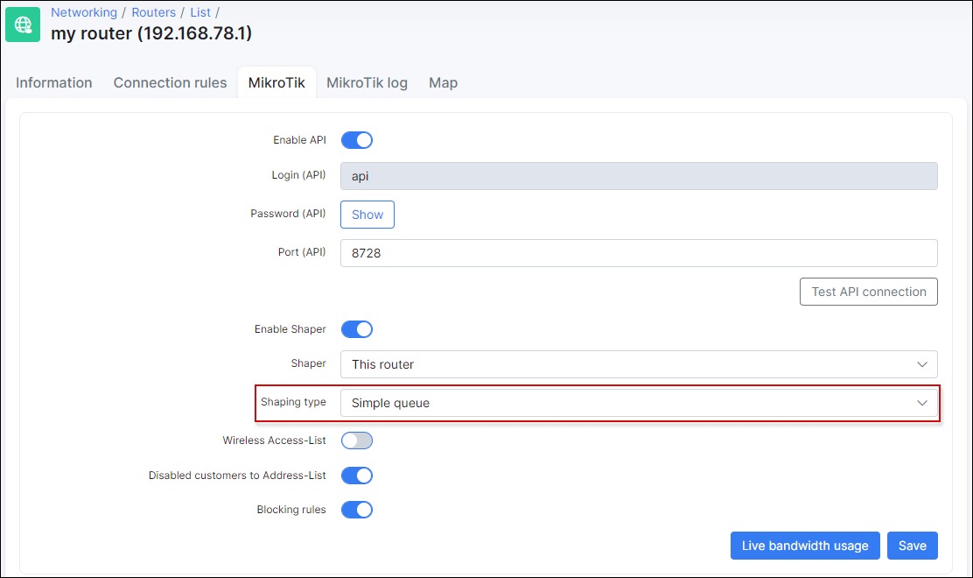Go to Networking breadcrumb link
The image size is (973, 578).
click(x=84, y=12)
